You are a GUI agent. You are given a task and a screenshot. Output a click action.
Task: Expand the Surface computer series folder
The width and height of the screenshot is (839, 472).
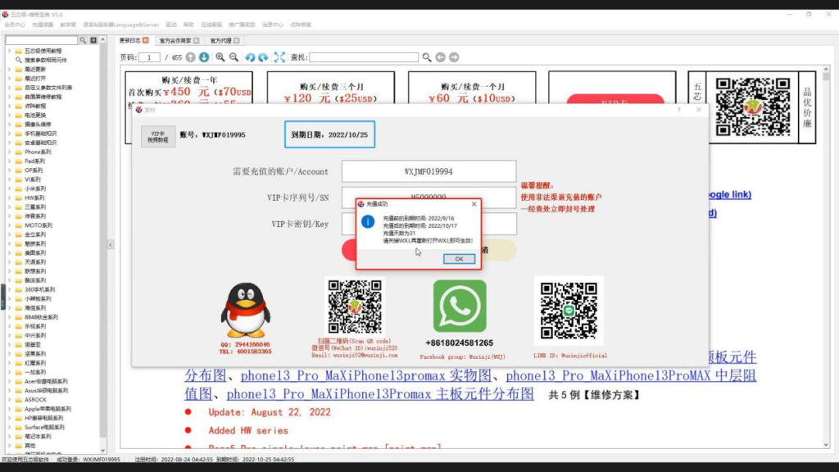pos(9,427)
